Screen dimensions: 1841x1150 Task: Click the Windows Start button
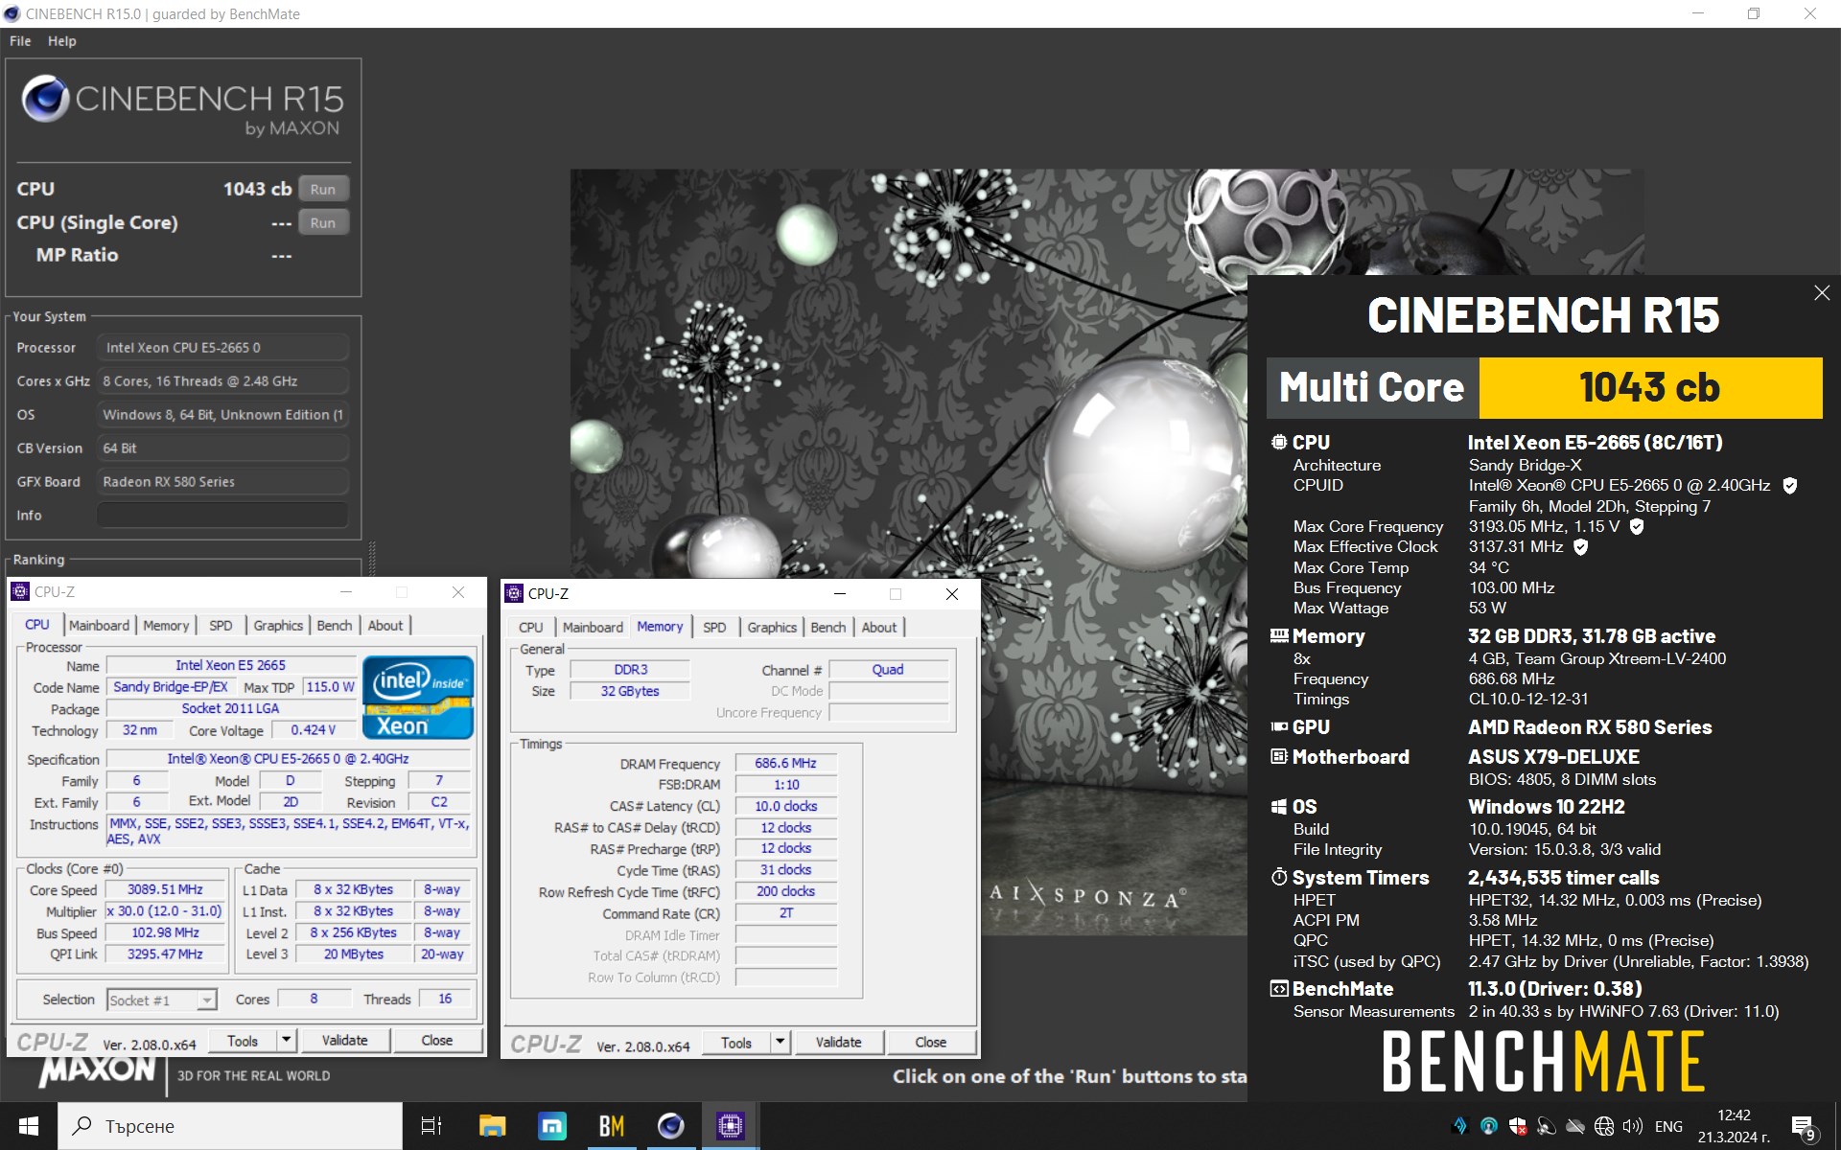tap(29, 1126)
